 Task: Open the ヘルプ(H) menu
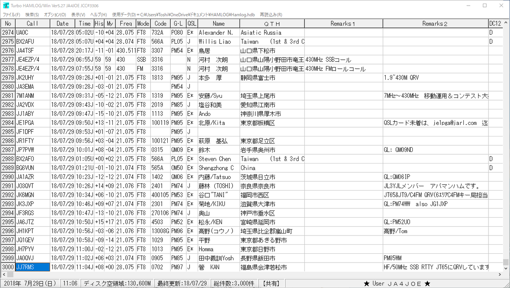98,15
